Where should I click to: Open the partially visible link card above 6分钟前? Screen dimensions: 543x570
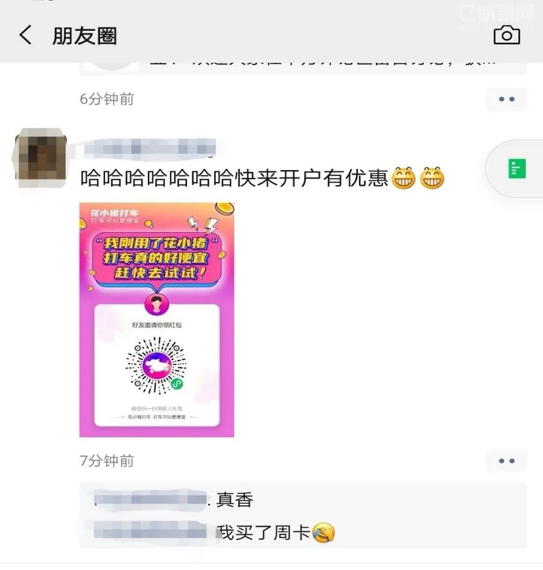click(x=303, y=69)
